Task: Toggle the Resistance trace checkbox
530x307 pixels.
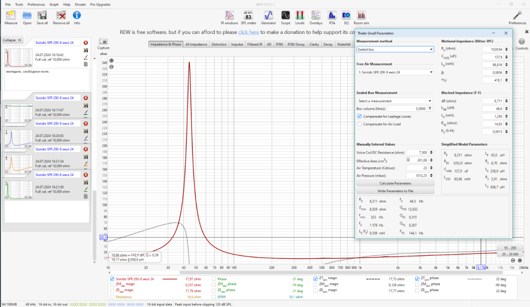Action: coord(112,297)
